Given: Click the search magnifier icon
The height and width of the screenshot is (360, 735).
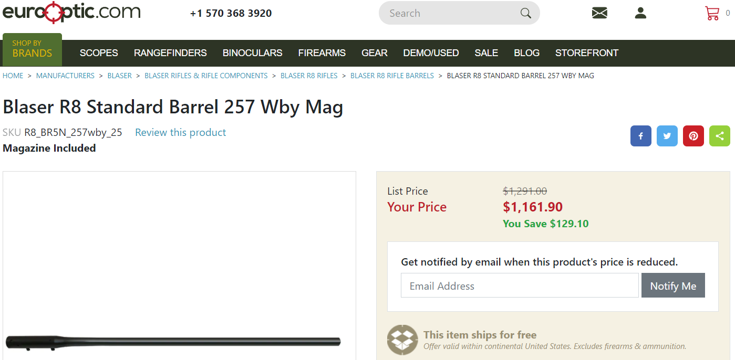Looking at the screenshot, I should tap(525, 13).
